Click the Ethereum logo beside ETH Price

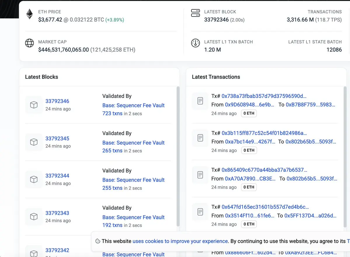tap(29, 14)
